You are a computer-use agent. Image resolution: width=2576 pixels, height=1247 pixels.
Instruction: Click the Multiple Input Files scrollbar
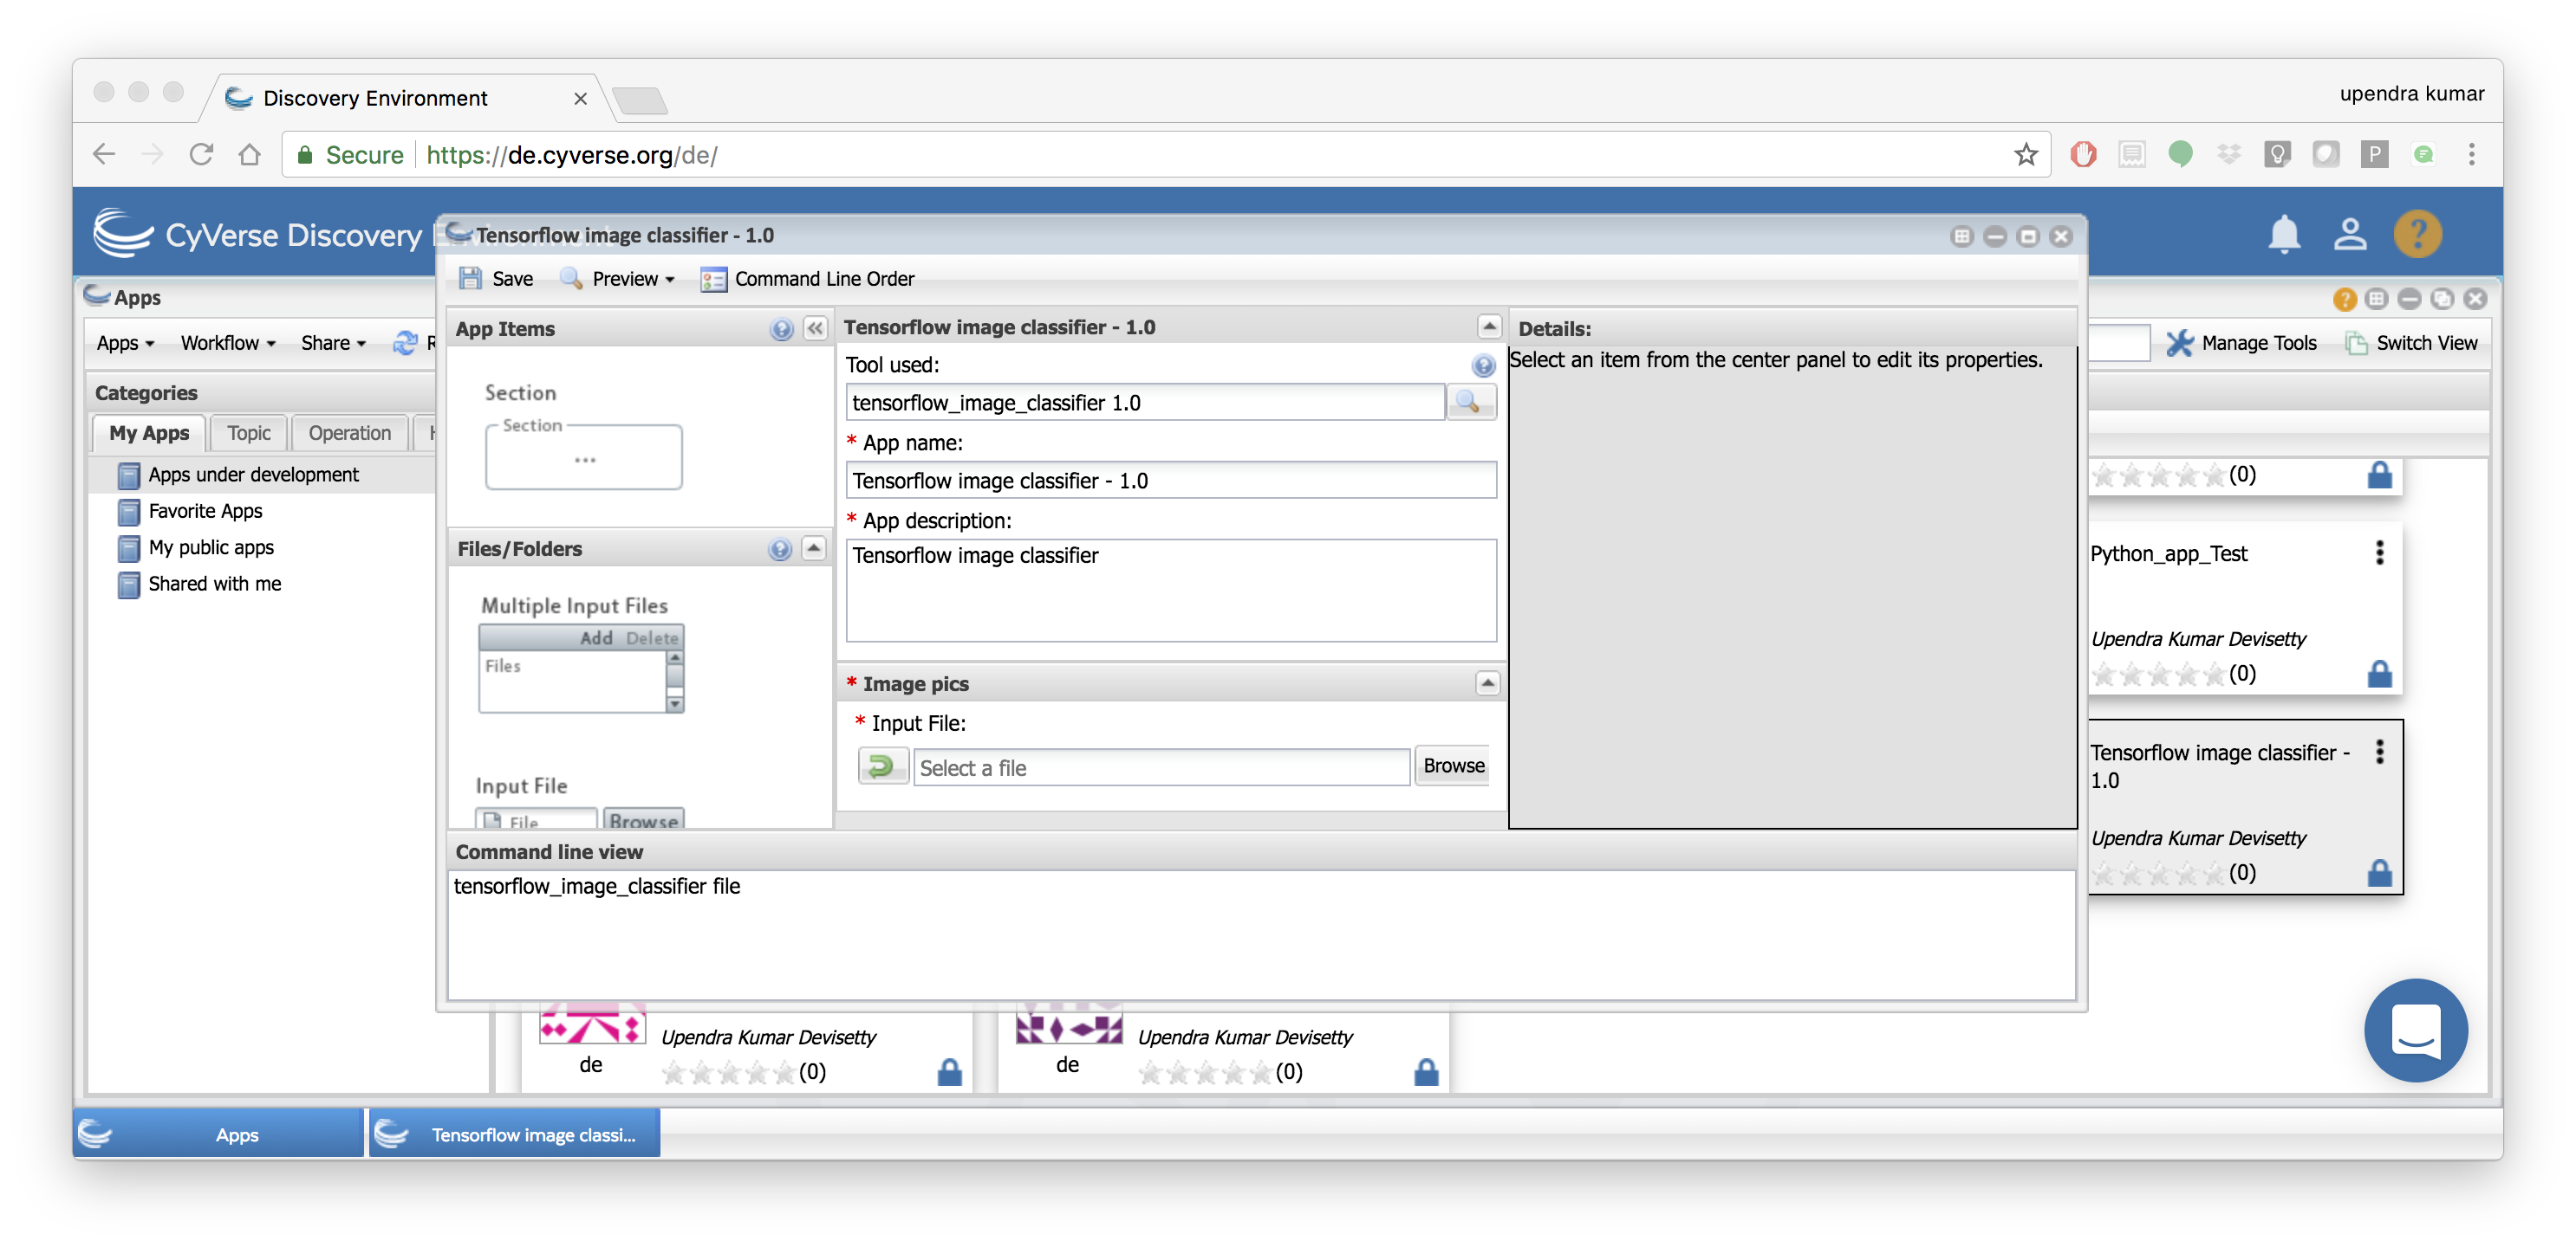tap(675, 681)
